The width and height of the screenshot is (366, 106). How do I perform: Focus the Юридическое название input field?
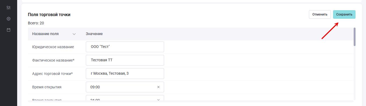tap(125, 47)
